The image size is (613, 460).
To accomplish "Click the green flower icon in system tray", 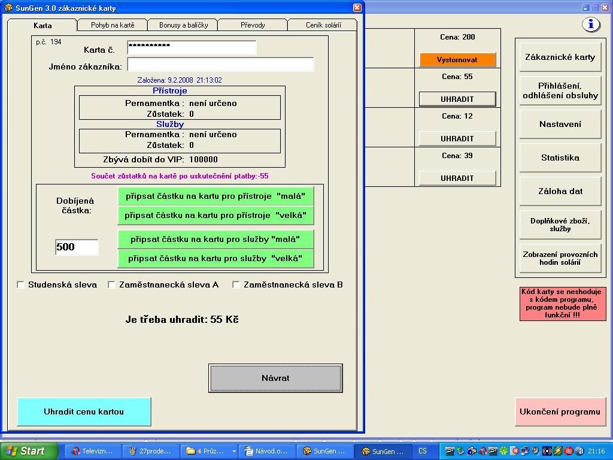I will tap(503, 451).
